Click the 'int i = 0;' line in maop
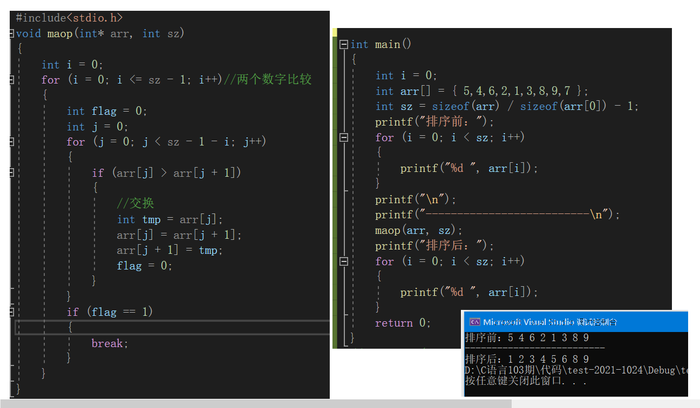The image size is (700, 408). pyautogui.click(x=72, y=65)
